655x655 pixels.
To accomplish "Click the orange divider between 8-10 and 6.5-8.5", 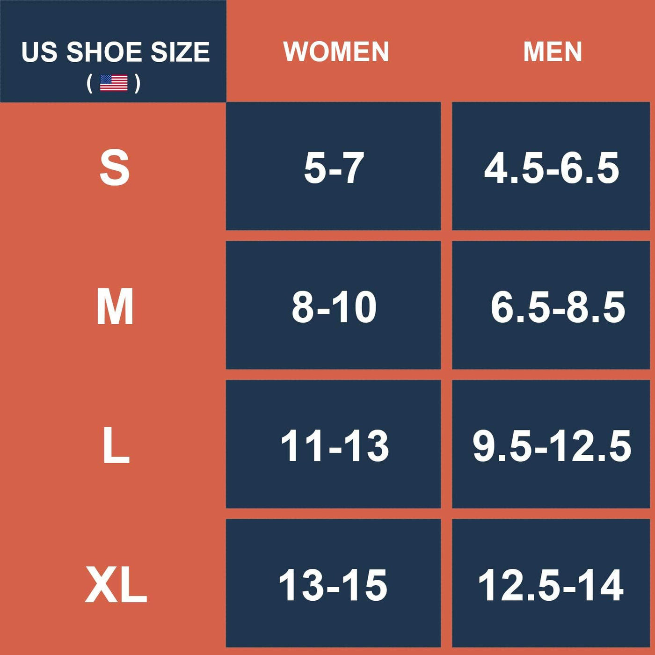I will [446, 306].
